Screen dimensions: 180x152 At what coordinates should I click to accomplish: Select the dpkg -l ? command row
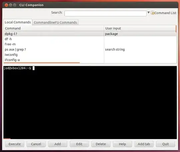[90, 34]
